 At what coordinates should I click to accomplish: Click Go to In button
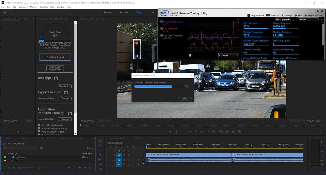pos(190,132)
